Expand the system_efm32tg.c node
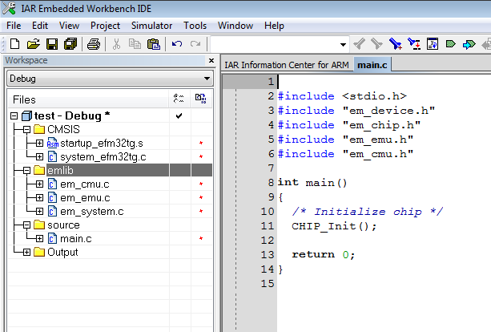The image size is (491, 332). point(39,156)
